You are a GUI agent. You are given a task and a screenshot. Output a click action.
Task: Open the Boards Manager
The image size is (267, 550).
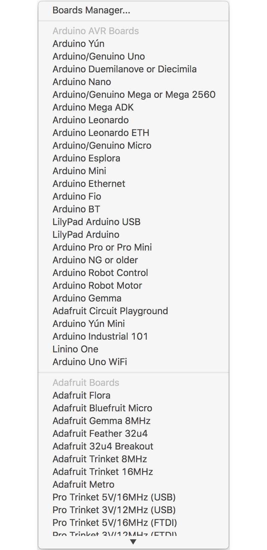pyautogui.click(x=90, y=10)
